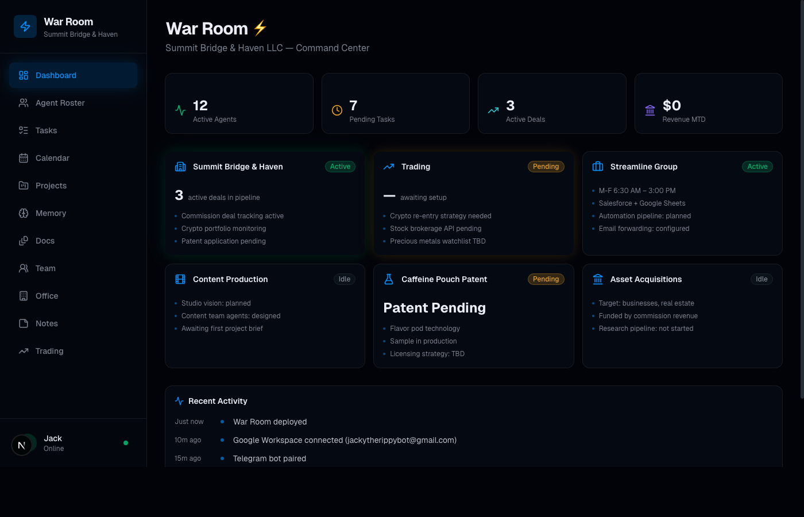The width and height of the screenshot is (804, 517).
Task: Click the Content Production film icon
Action: [x=180, y=279]
